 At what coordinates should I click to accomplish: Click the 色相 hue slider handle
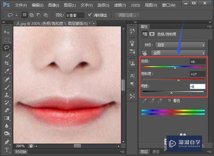pyautogui.click(x=175, y=68)
